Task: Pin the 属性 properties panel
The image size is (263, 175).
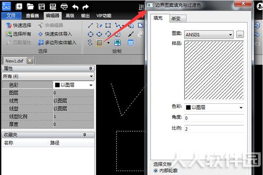Action: 91,68
